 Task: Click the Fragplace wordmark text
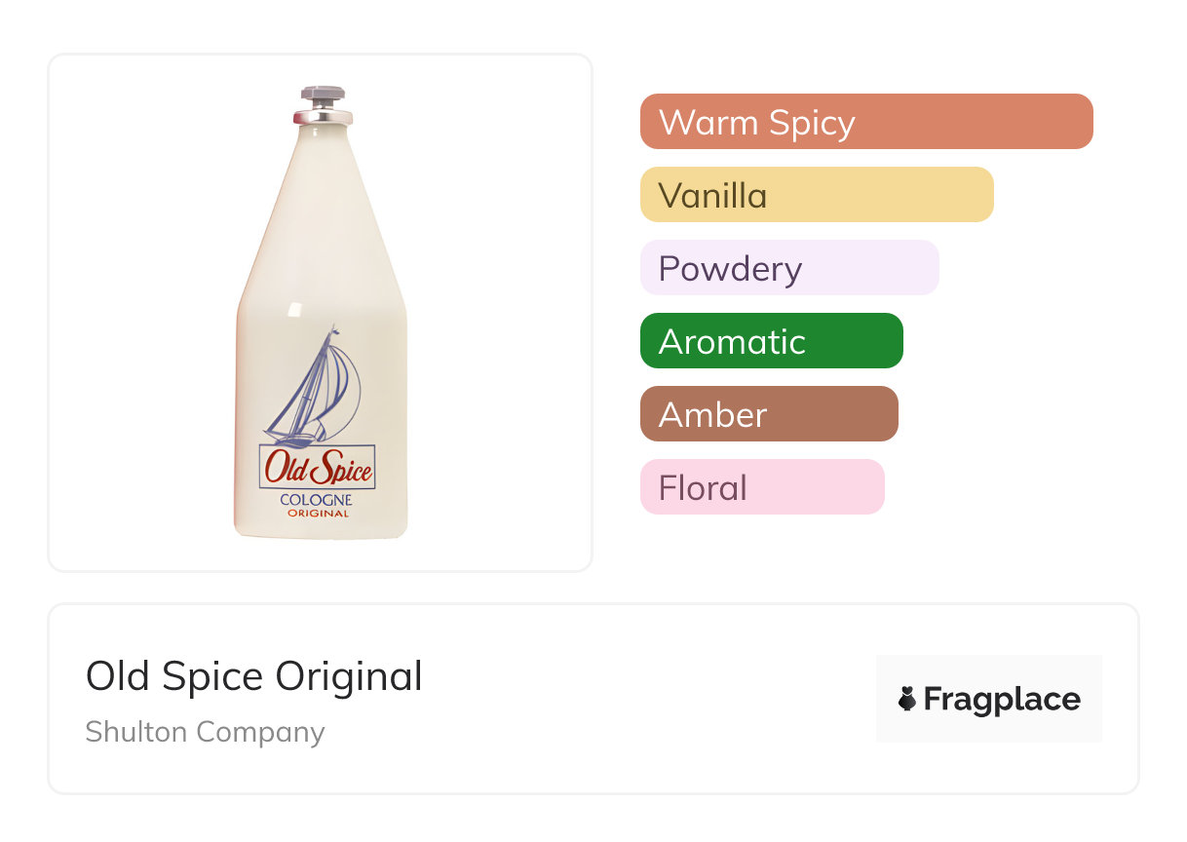[1002, 699]
